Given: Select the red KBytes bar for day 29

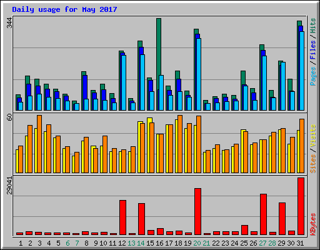Looking at the screenshot, I should pyautogui.click(x=282, y=219).
